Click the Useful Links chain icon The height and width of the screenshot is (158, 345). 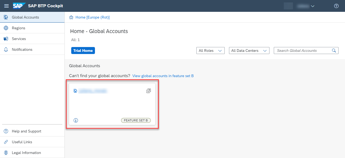pyautogui.click(x=6, y=142)
